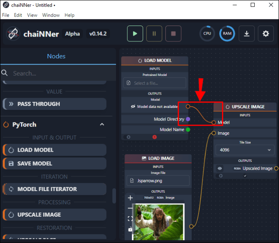Click the purple Model Directory output handle
This screenshot has height=243, width=279.
coord(188,119)
